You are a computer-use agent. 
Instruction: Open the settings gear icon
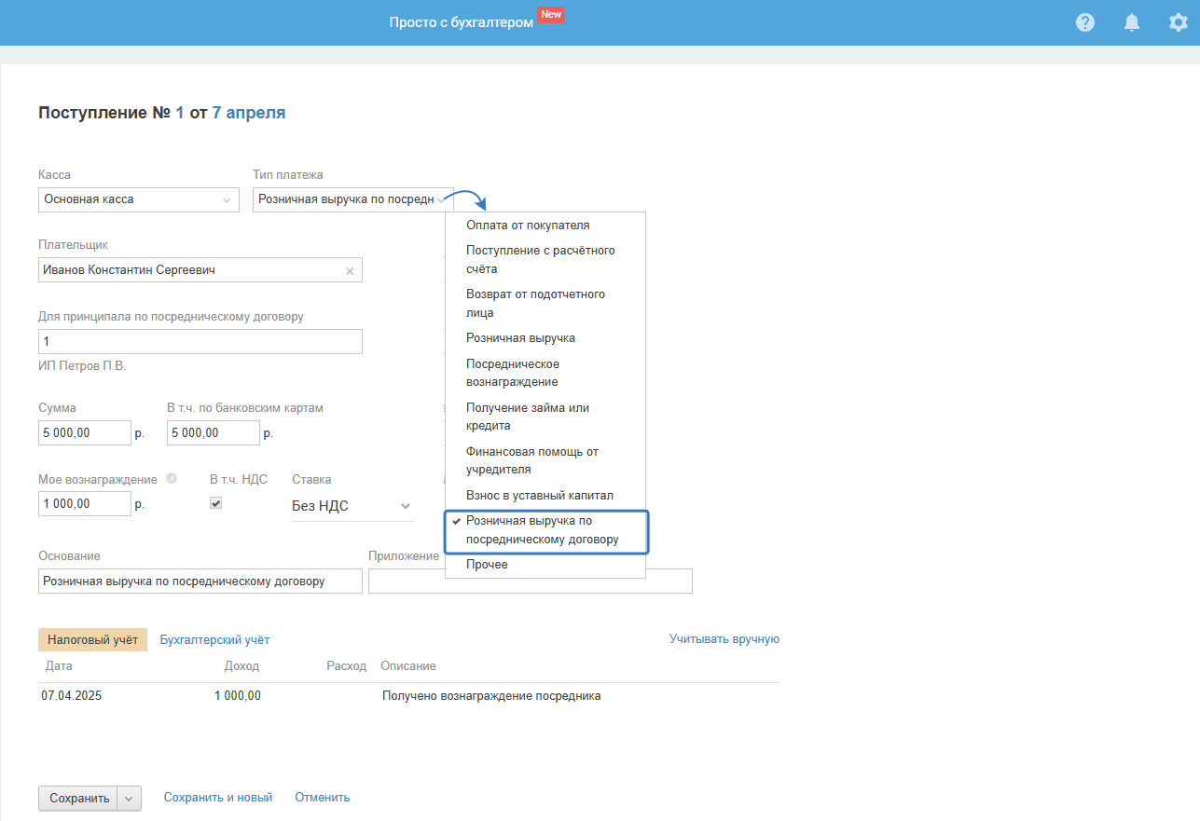1179,22
